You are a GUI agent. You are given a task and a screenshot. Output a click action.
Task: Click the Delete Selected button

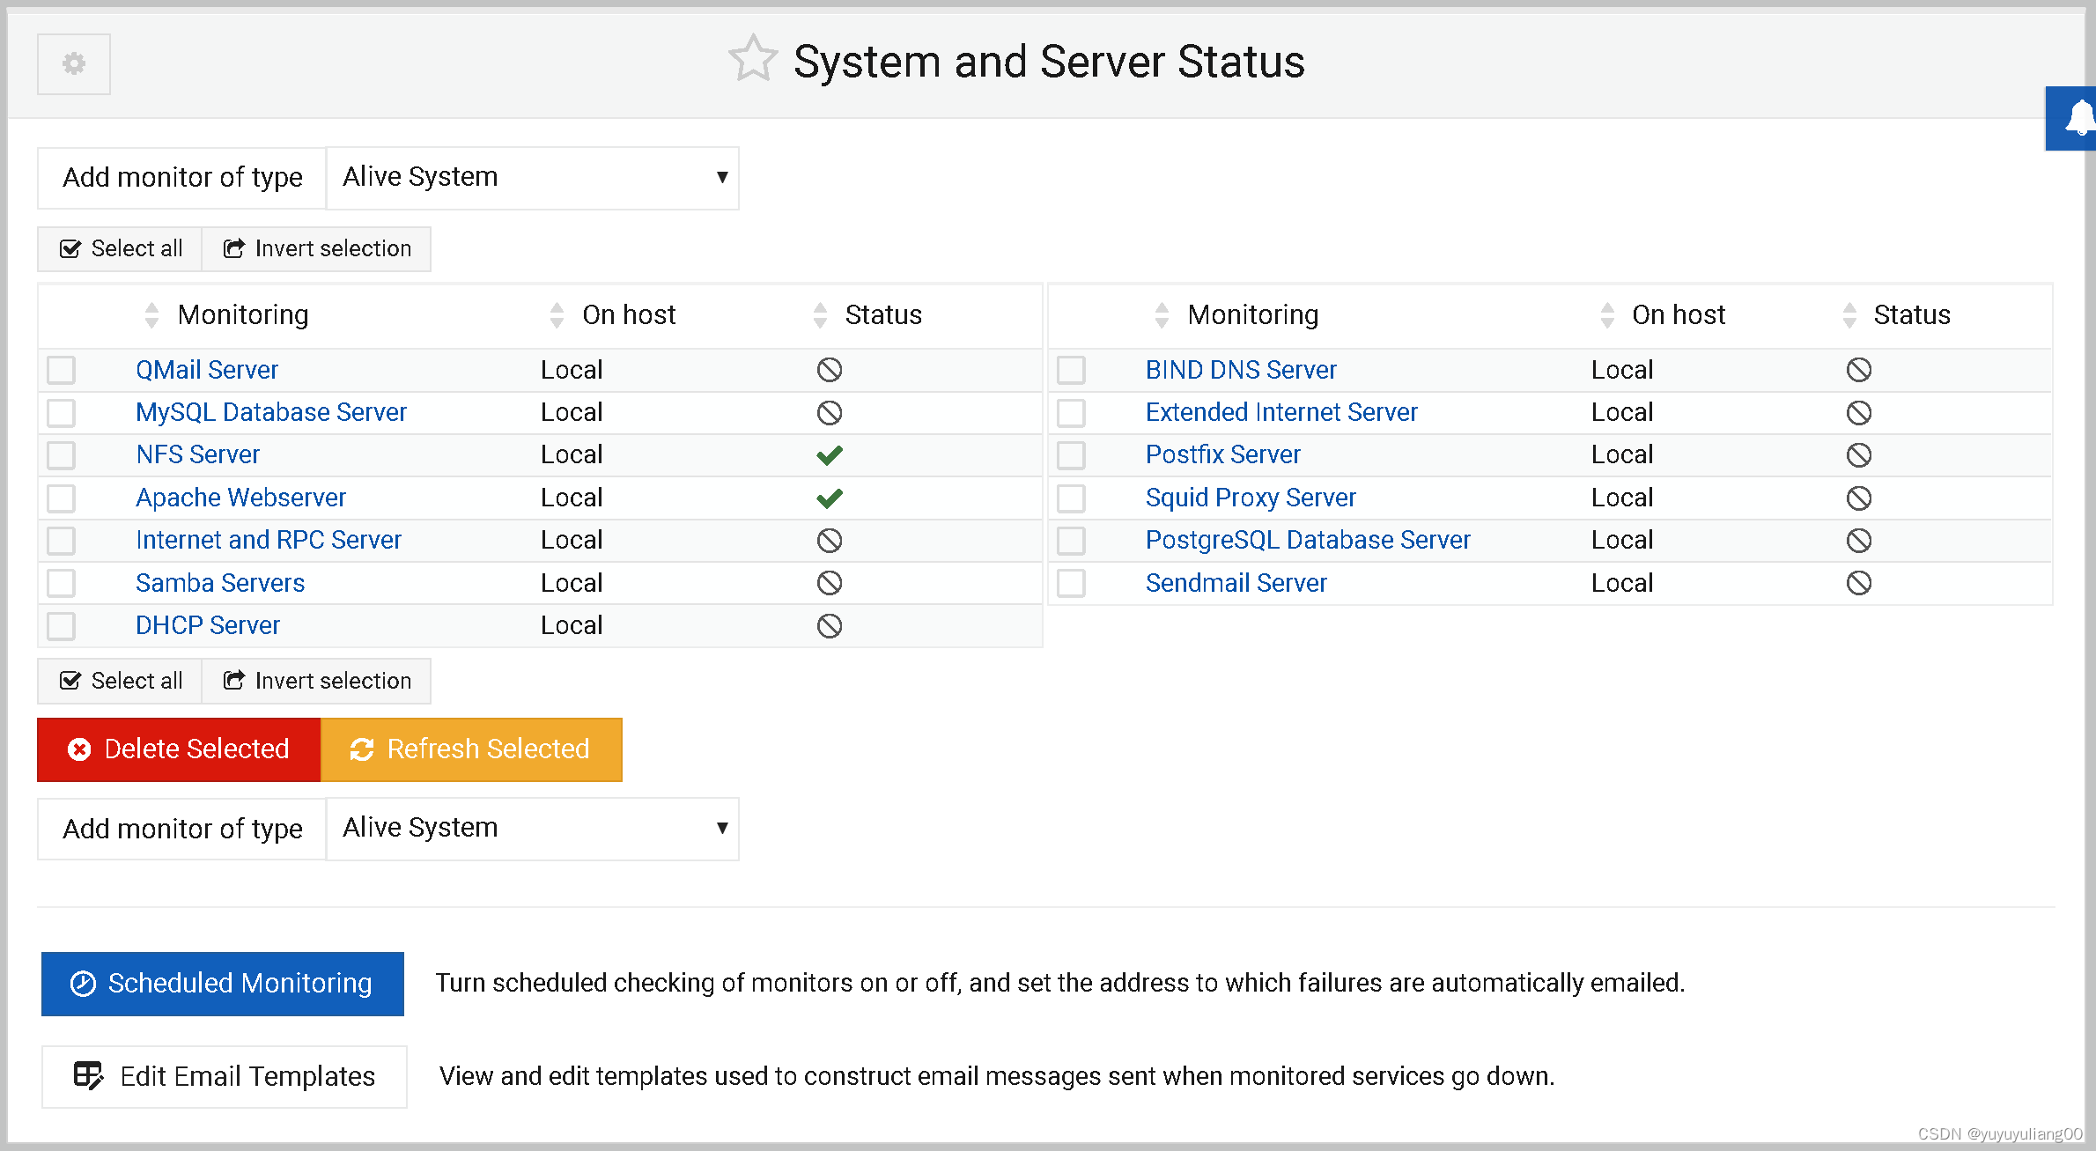pyautogui.click(x=178, y=749)
